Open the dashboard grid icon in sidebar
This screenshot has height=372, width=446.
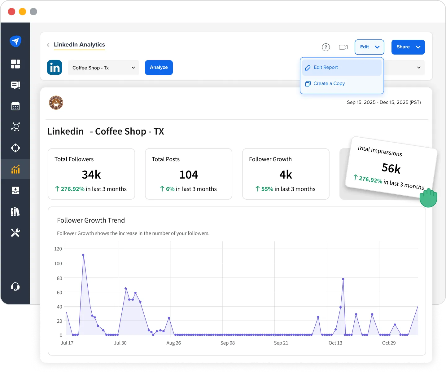15,64
